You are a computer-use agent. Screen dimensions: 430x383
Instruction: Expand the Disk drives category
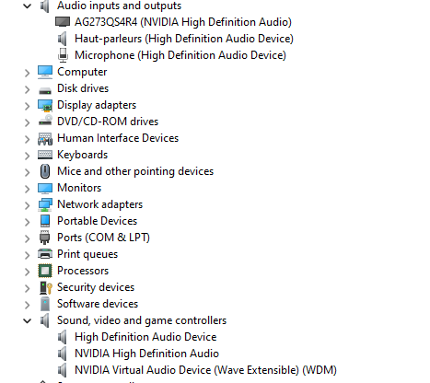[28, 89]
